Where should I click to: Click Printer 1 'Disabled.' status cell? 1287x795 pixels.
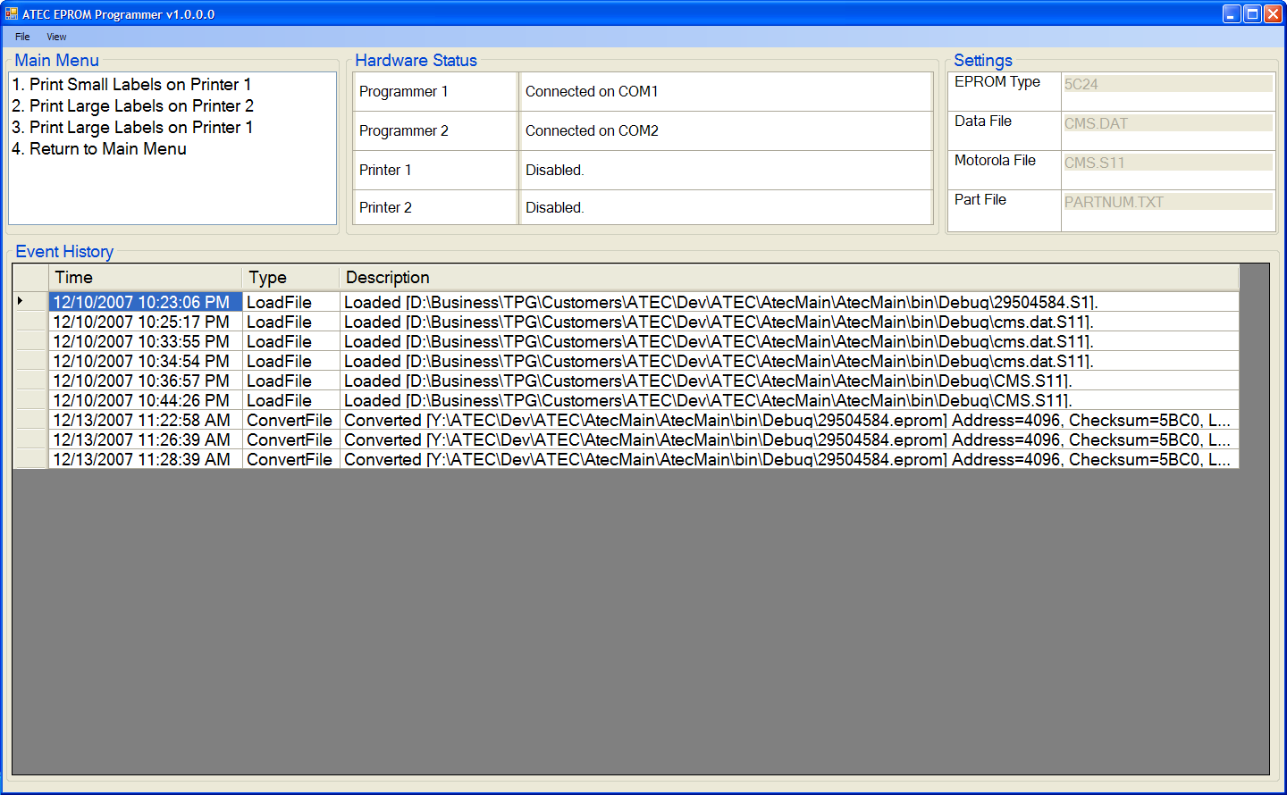[726, 170]
